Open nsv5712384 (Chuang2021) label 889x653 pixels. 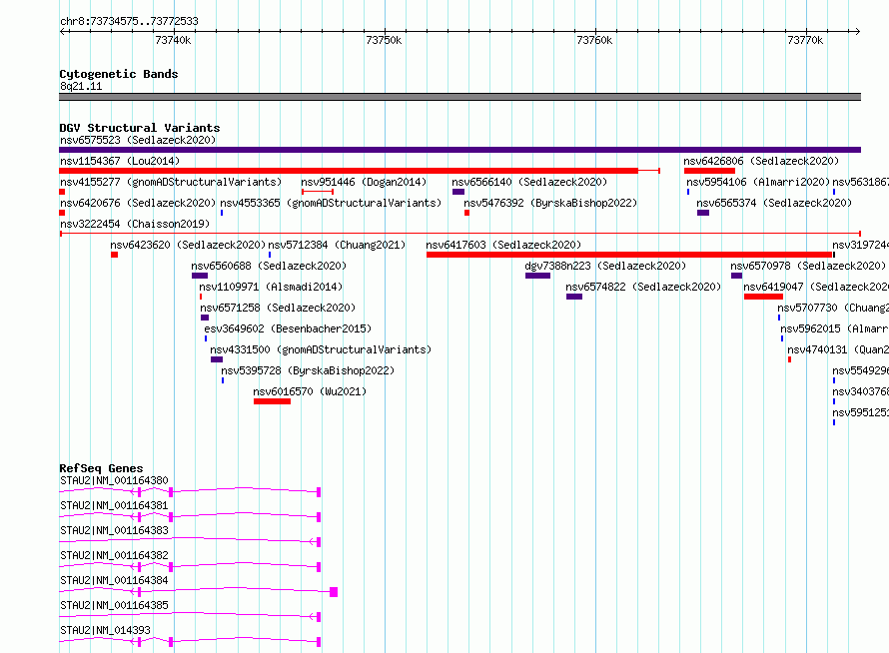[337, 245]
